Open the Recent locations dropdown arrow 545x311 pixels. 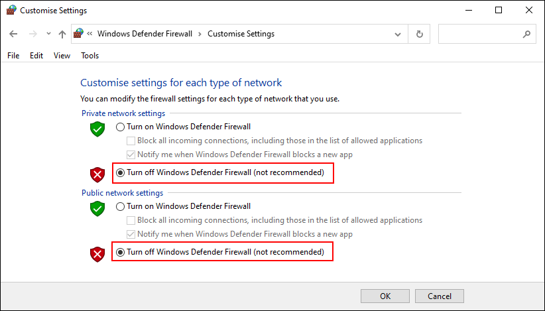click(x=48, y=34)
